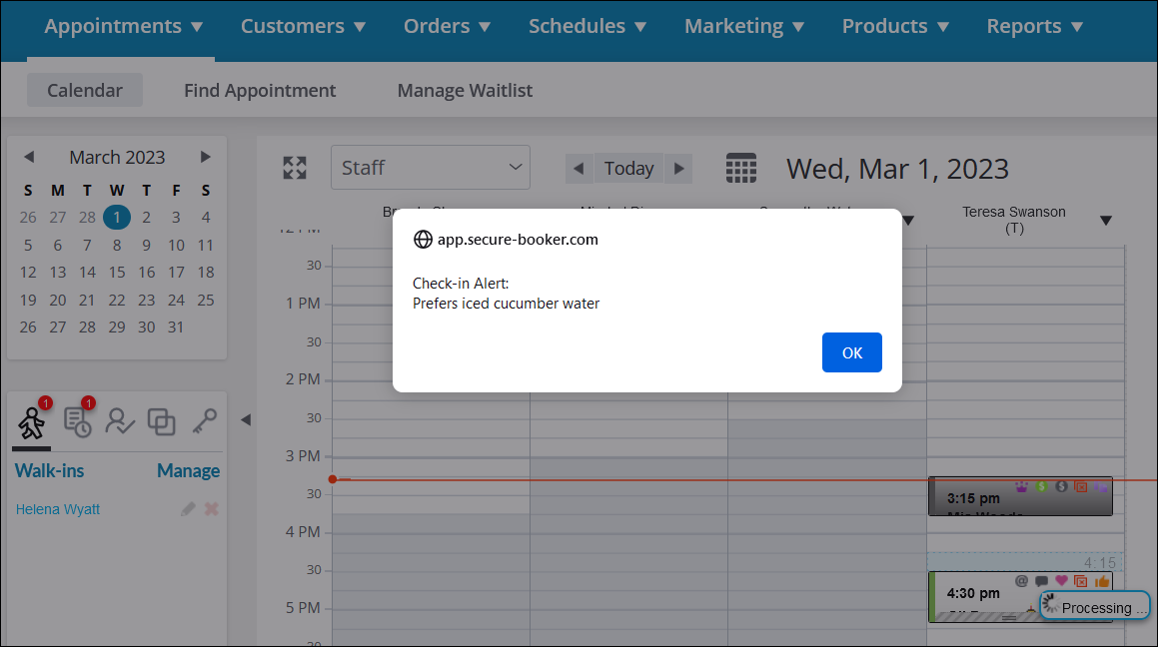Select March 10 in mini calendar
1158x647 pixels.
pos(176,245)
